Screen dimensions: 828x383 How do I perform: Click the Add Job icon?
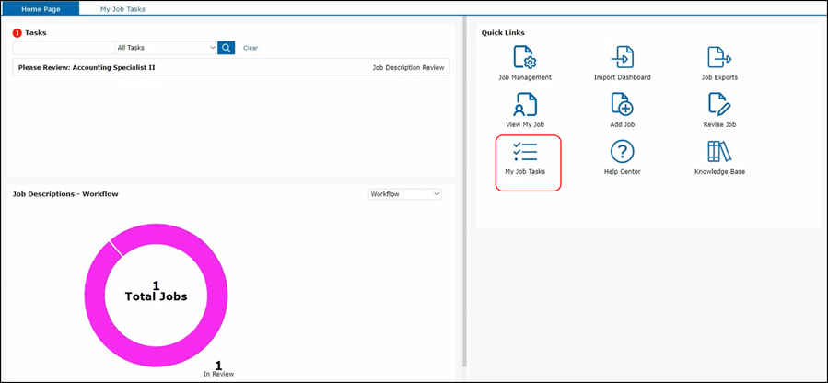[x=623, y=105]
